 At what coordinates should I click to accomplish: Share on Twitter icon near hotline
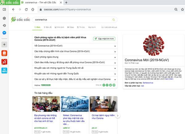click(x=111, y=85)
